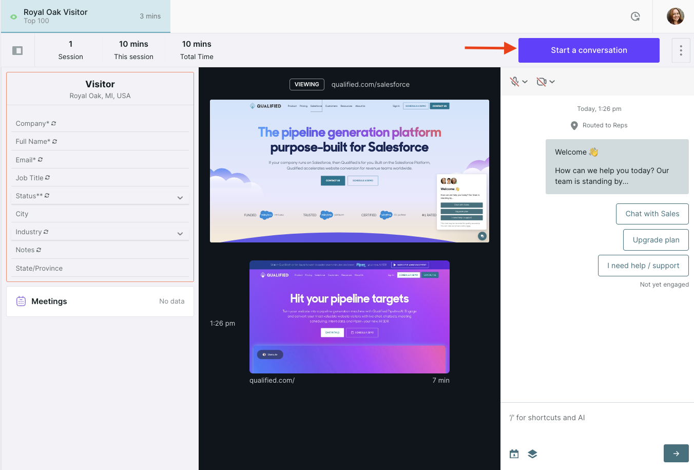694x470 pixels.
Task: Click the 10 mins This session stat
Action: click(133, 50)
